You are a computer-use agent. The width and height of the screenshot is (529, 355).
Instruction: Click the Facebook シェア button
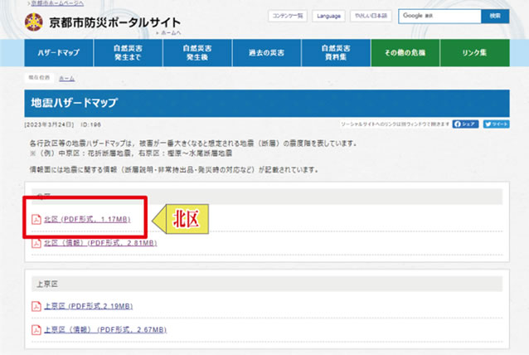(466, 124)
